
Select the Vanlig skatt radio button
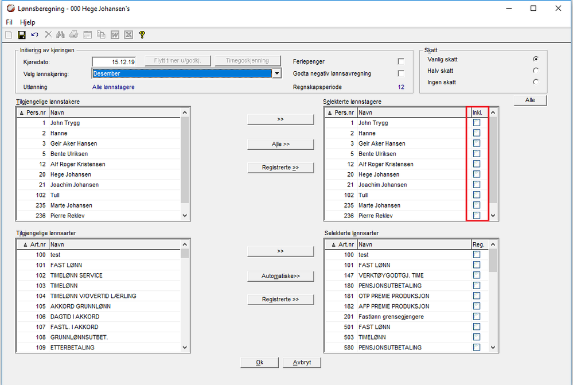click(535, 59)
